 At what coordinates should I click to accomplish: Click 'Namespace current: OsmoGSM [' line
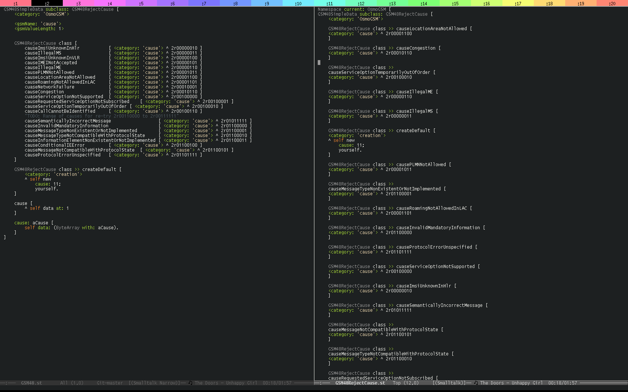pyautogui.click(x=354, y=9)
